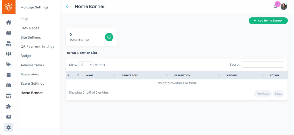Open the calendar icon in sidebar
The image size is (294, 135).
[9, 75]
